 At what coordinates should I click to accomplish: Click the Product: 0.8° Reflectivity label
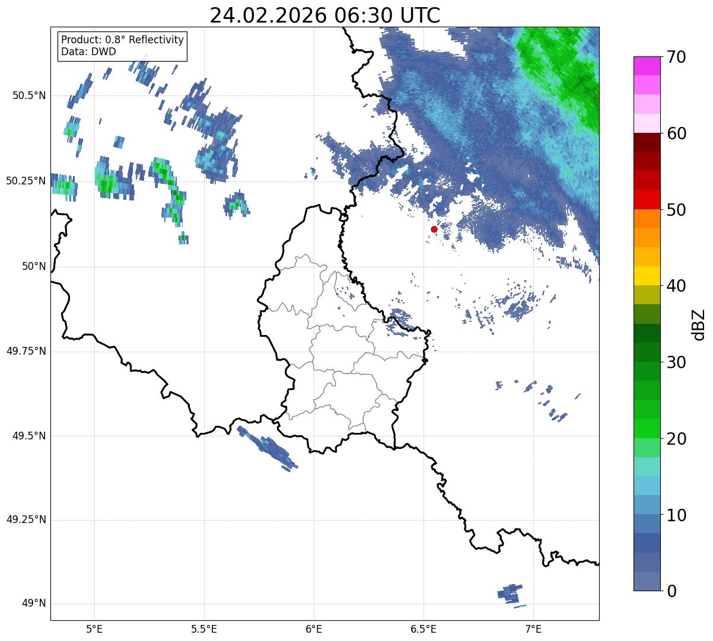123,40
